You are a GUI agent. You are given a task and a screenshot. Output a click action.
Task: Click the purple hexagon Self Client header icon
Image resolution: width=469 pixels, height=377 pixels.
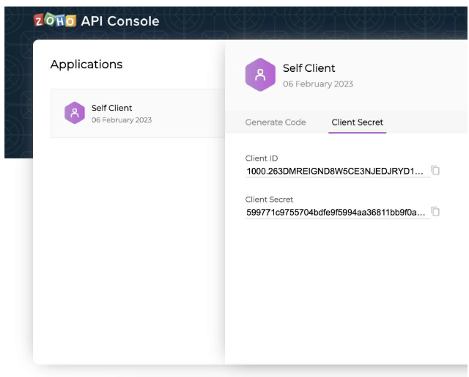[x=260, y=75]
